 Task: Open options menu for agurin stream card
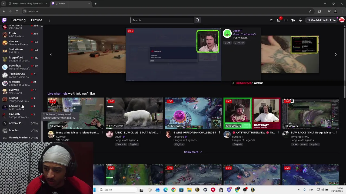pos(161,133)
